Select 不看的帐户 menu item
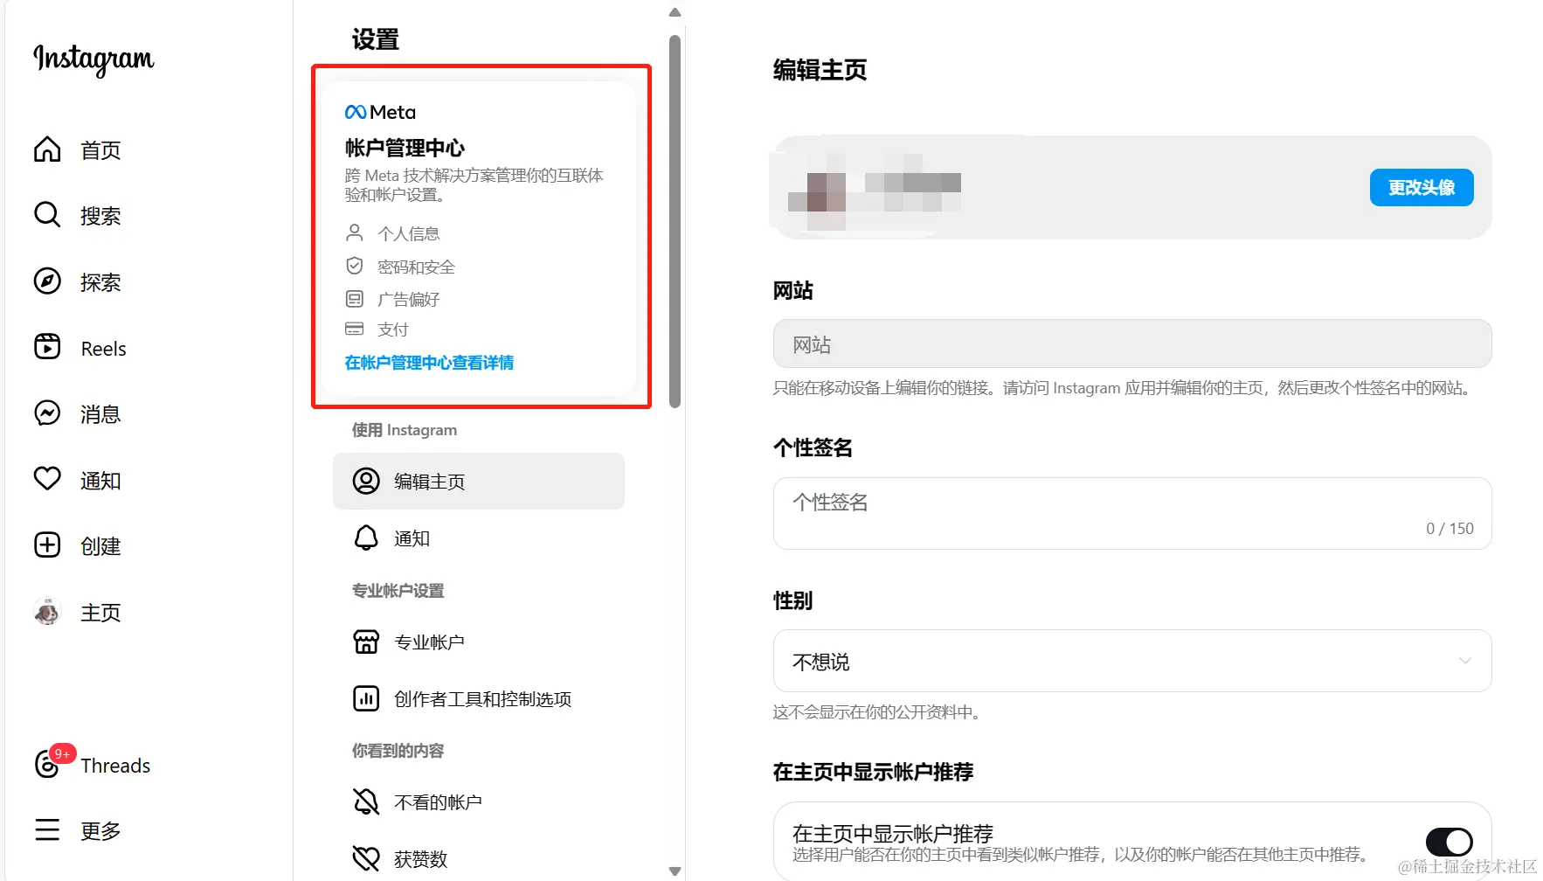This screenshot has height=881, width=1543. (479, 801)
